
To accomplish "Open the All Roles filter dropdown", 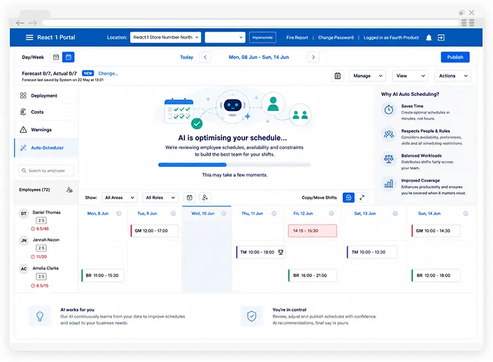I will pos(160,198).
